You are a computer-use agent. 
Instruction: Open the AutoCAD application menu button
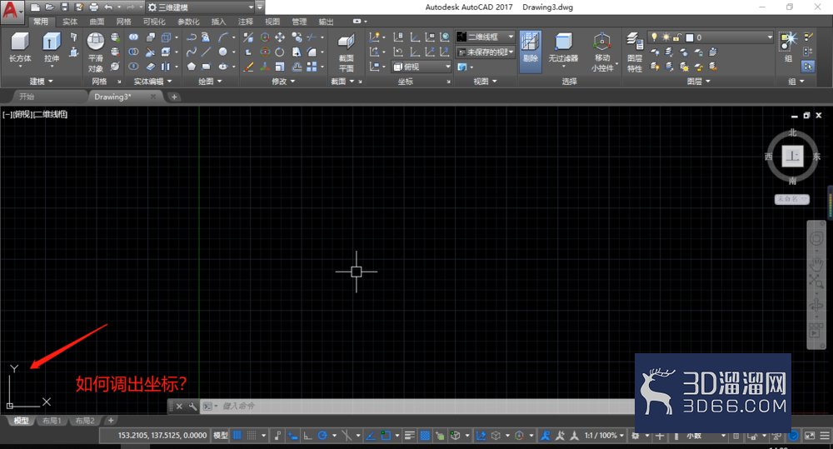click(x=11, y=11)
